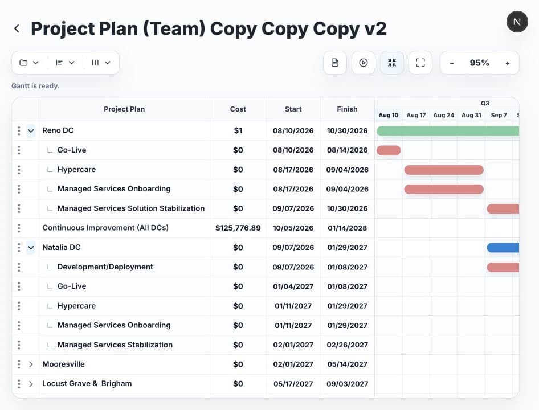Viewport: 539px width, 410px height.
Task: Select the Aug 17 timeline week header
Action: (416, 115)
